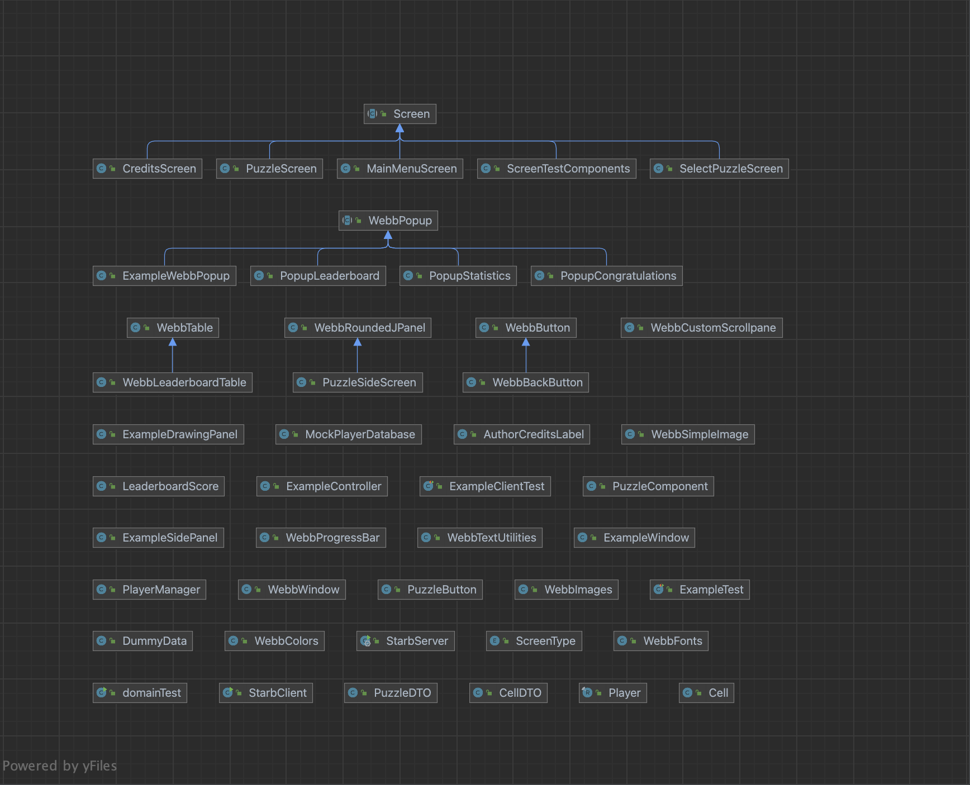
Task: Select the PuzzleSideScreen class node
Action: coord(358,382)
